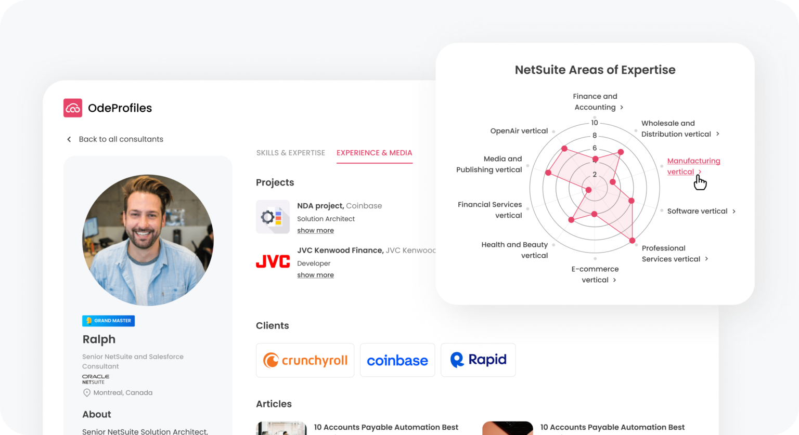Viewport: 799px width, 435px height.
Task: Open the Rapid client logo
Action: (478, 360)
